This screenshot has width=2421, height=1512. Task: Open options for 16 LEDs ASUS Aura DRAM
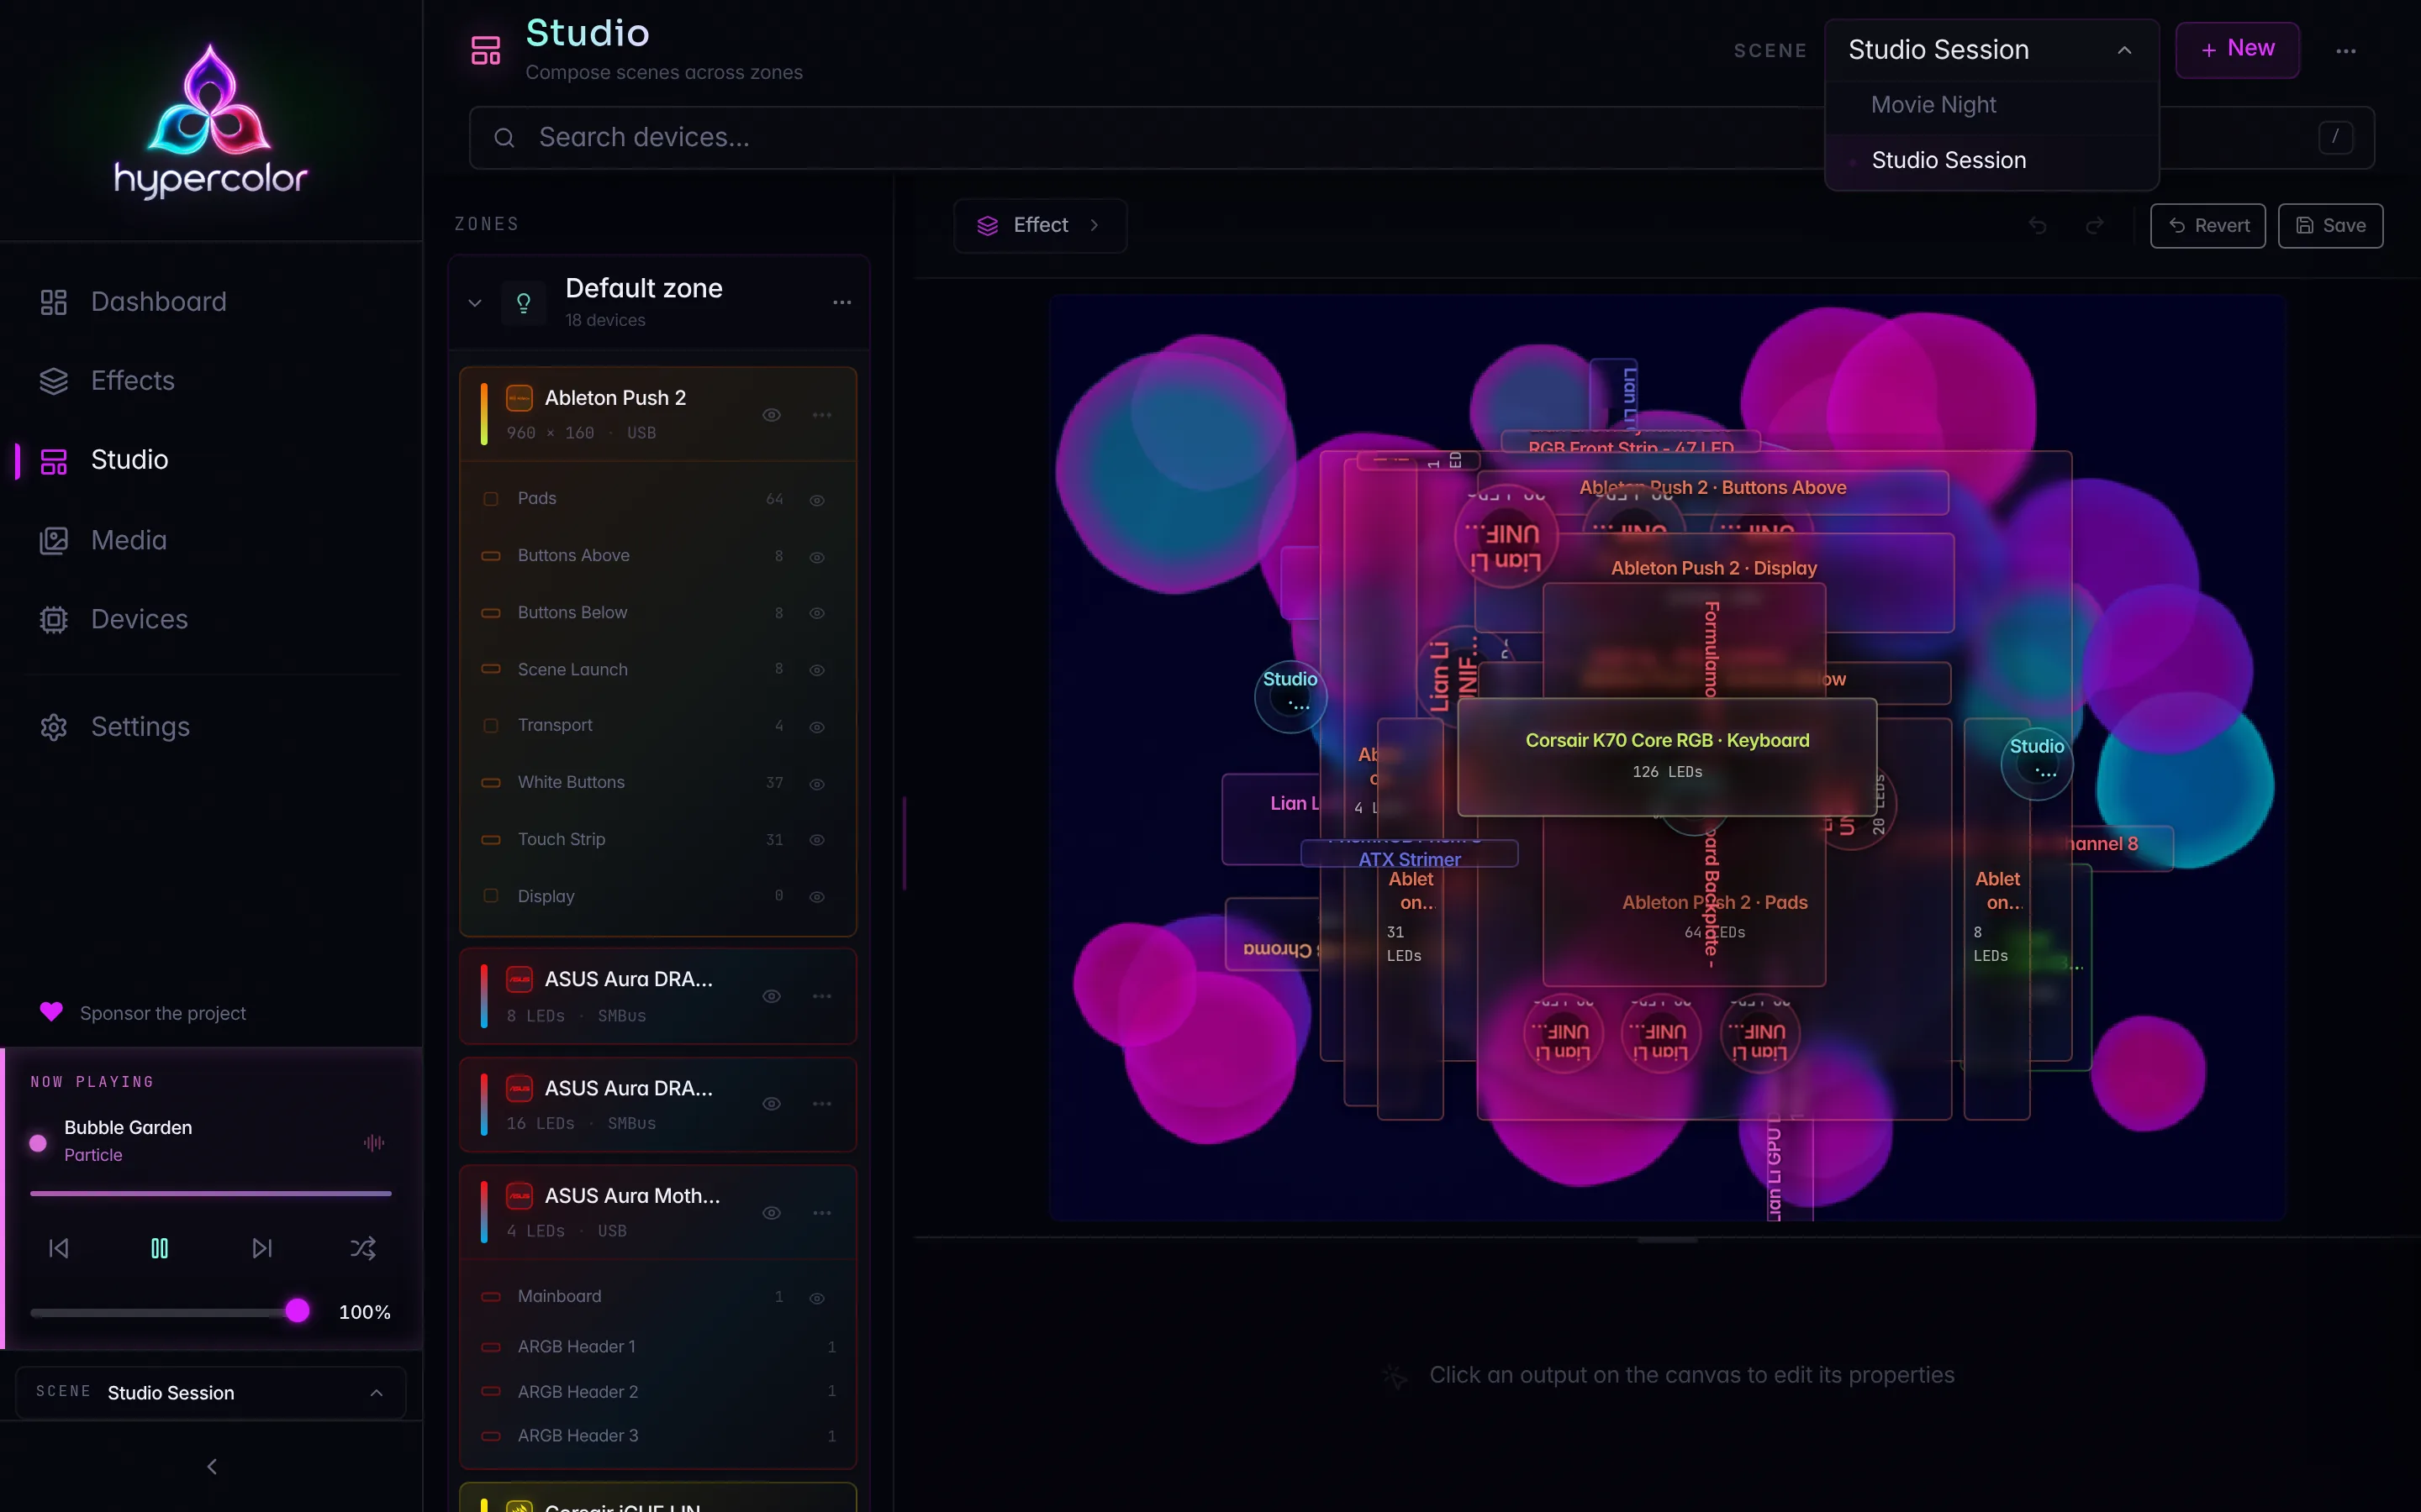click(x=822, y=1104)
